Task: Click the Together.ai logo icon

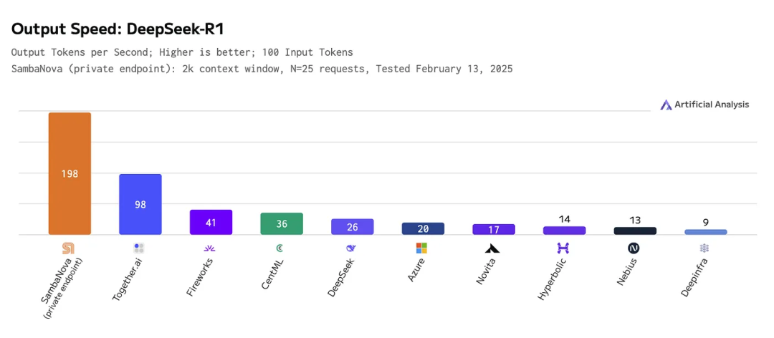Action: [139, 248]
